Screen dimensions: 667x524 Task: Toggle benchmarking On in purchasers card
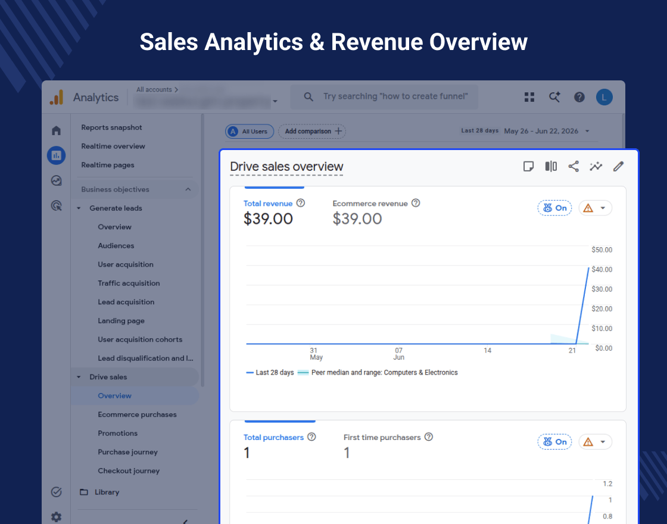click(554, 442)
